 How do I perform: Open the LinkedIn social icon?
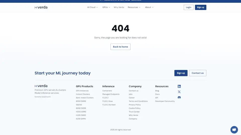tap(179, 86)
